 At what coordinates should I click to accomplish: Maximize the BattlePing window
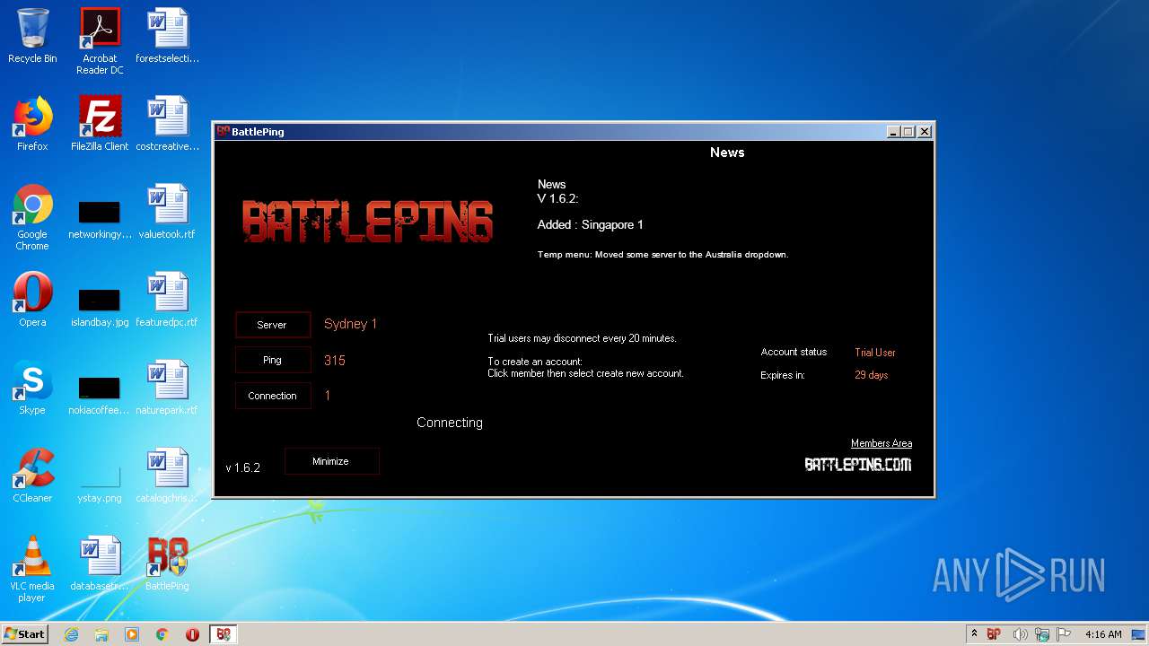908,132
